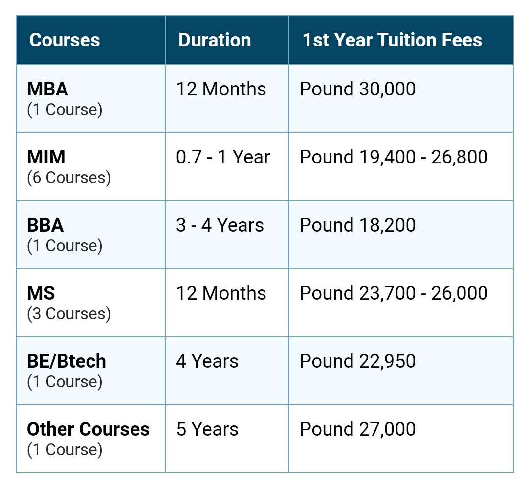Click the "Pound 27,000" fee cell

coord(357,429)
